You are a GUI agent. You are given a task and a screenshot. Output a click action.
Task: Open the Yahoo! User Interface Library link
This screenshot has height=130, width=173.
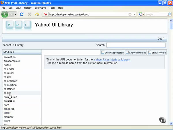112,60
